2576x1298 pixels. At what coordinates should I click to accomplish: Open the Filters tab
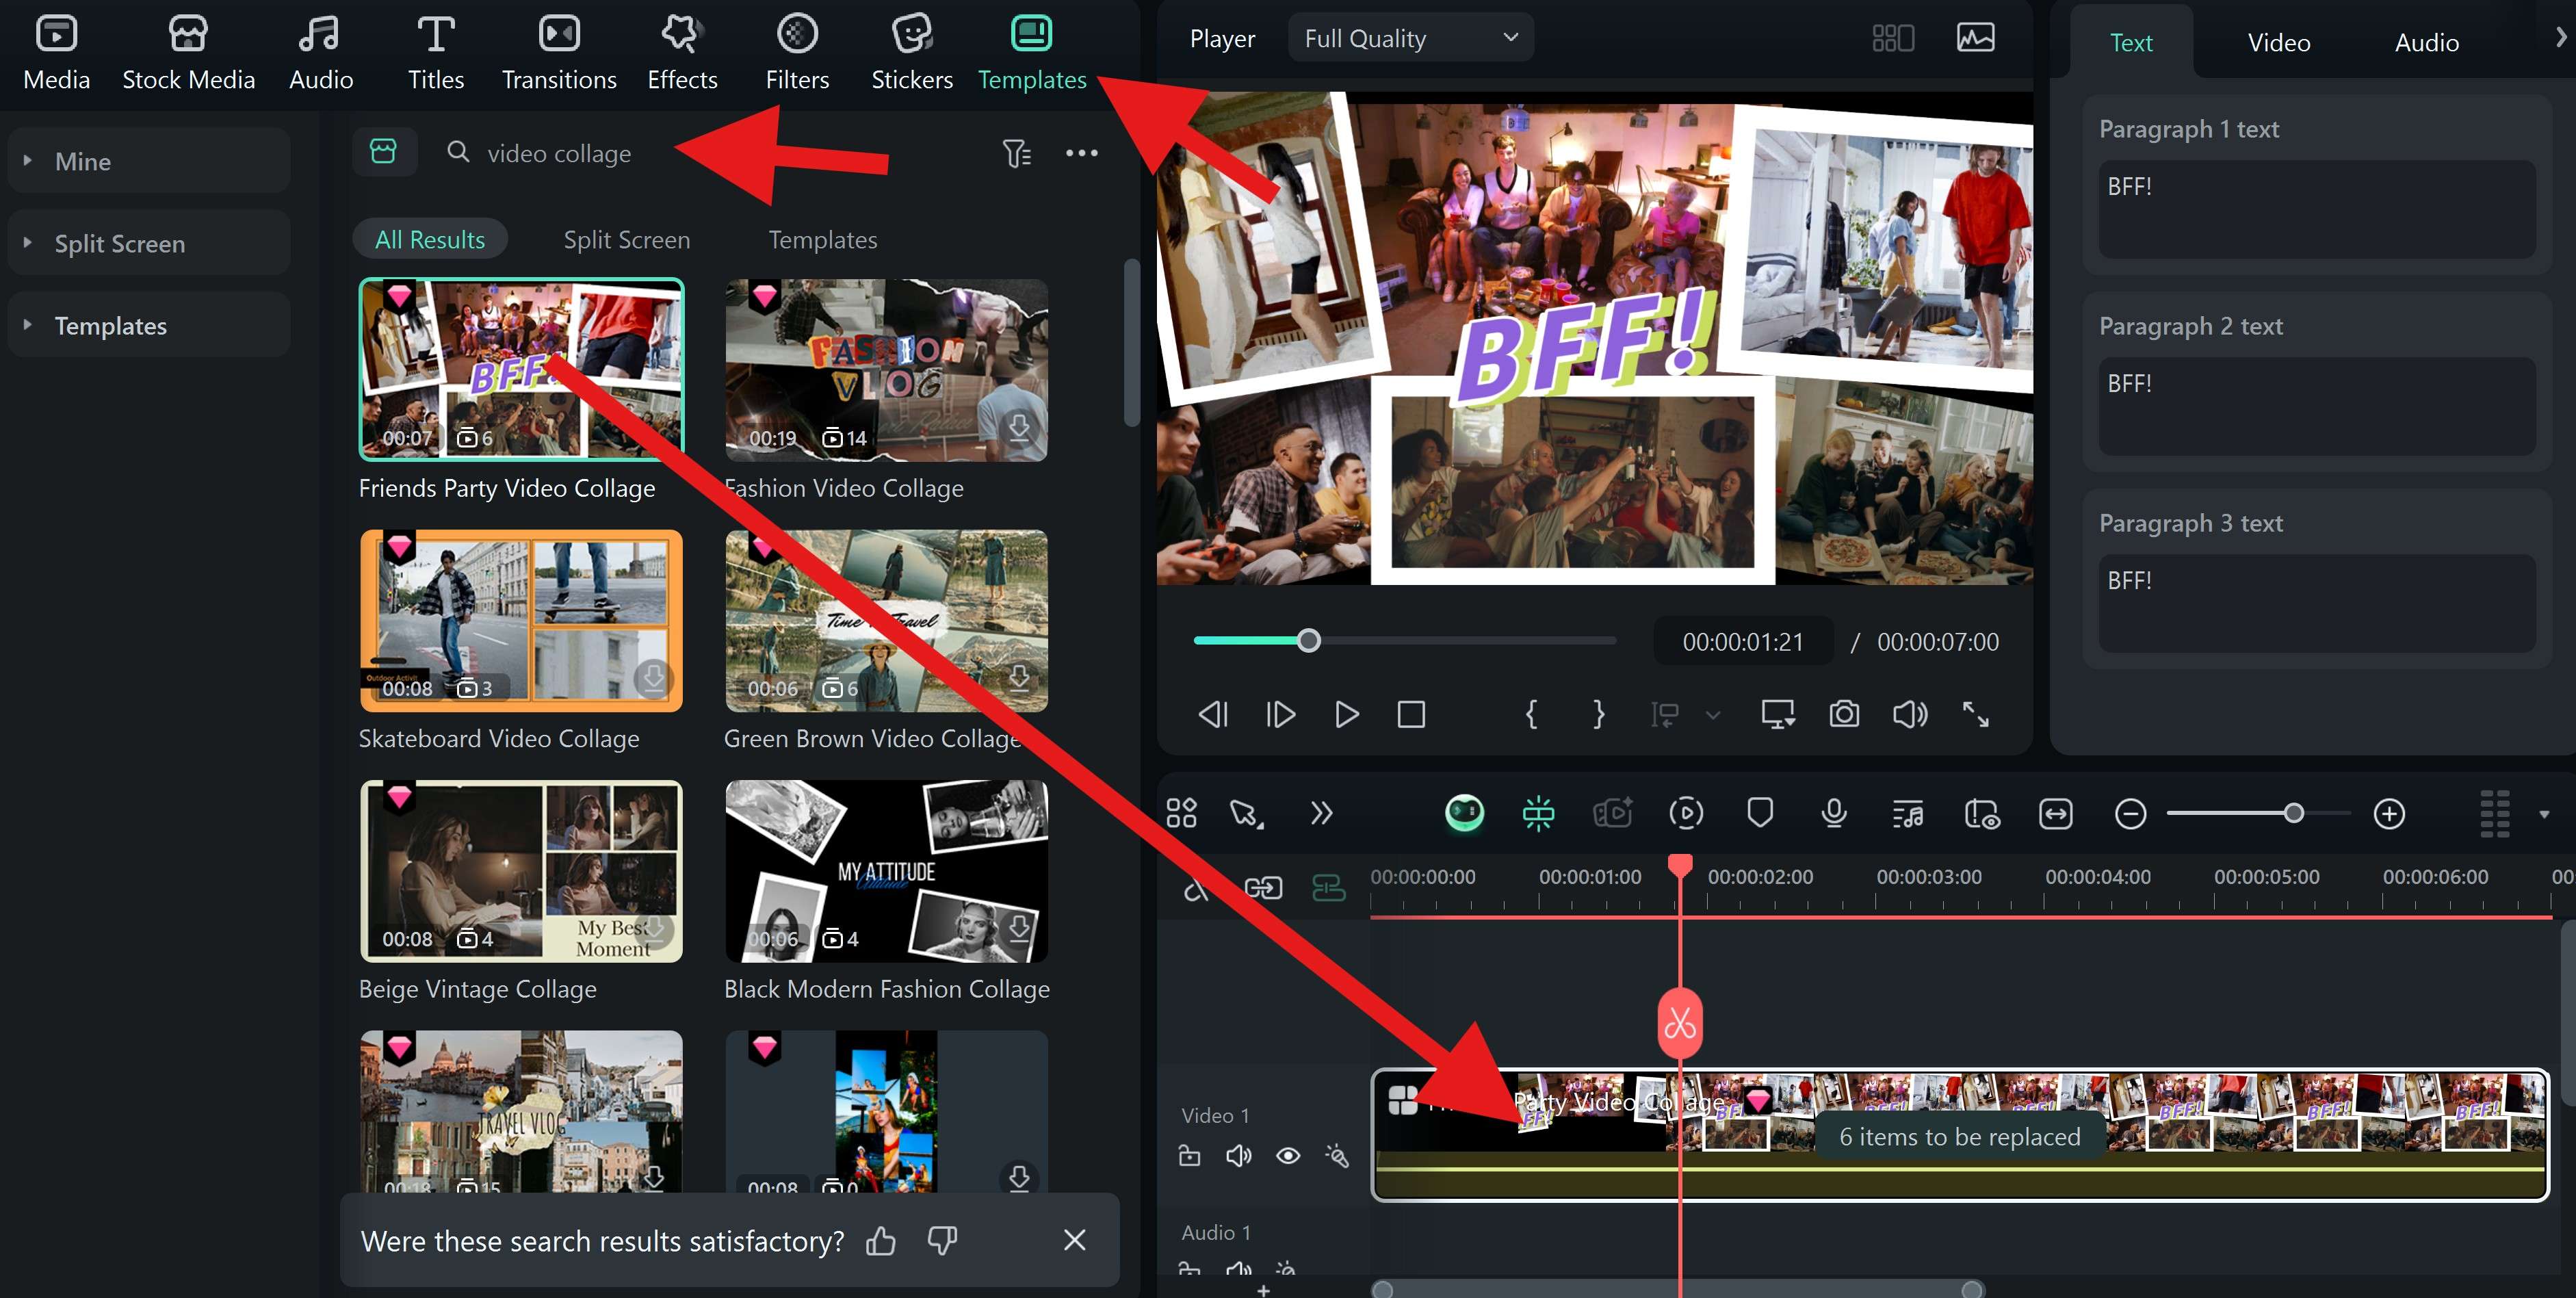pyautogui.click(x=797, y=53)
